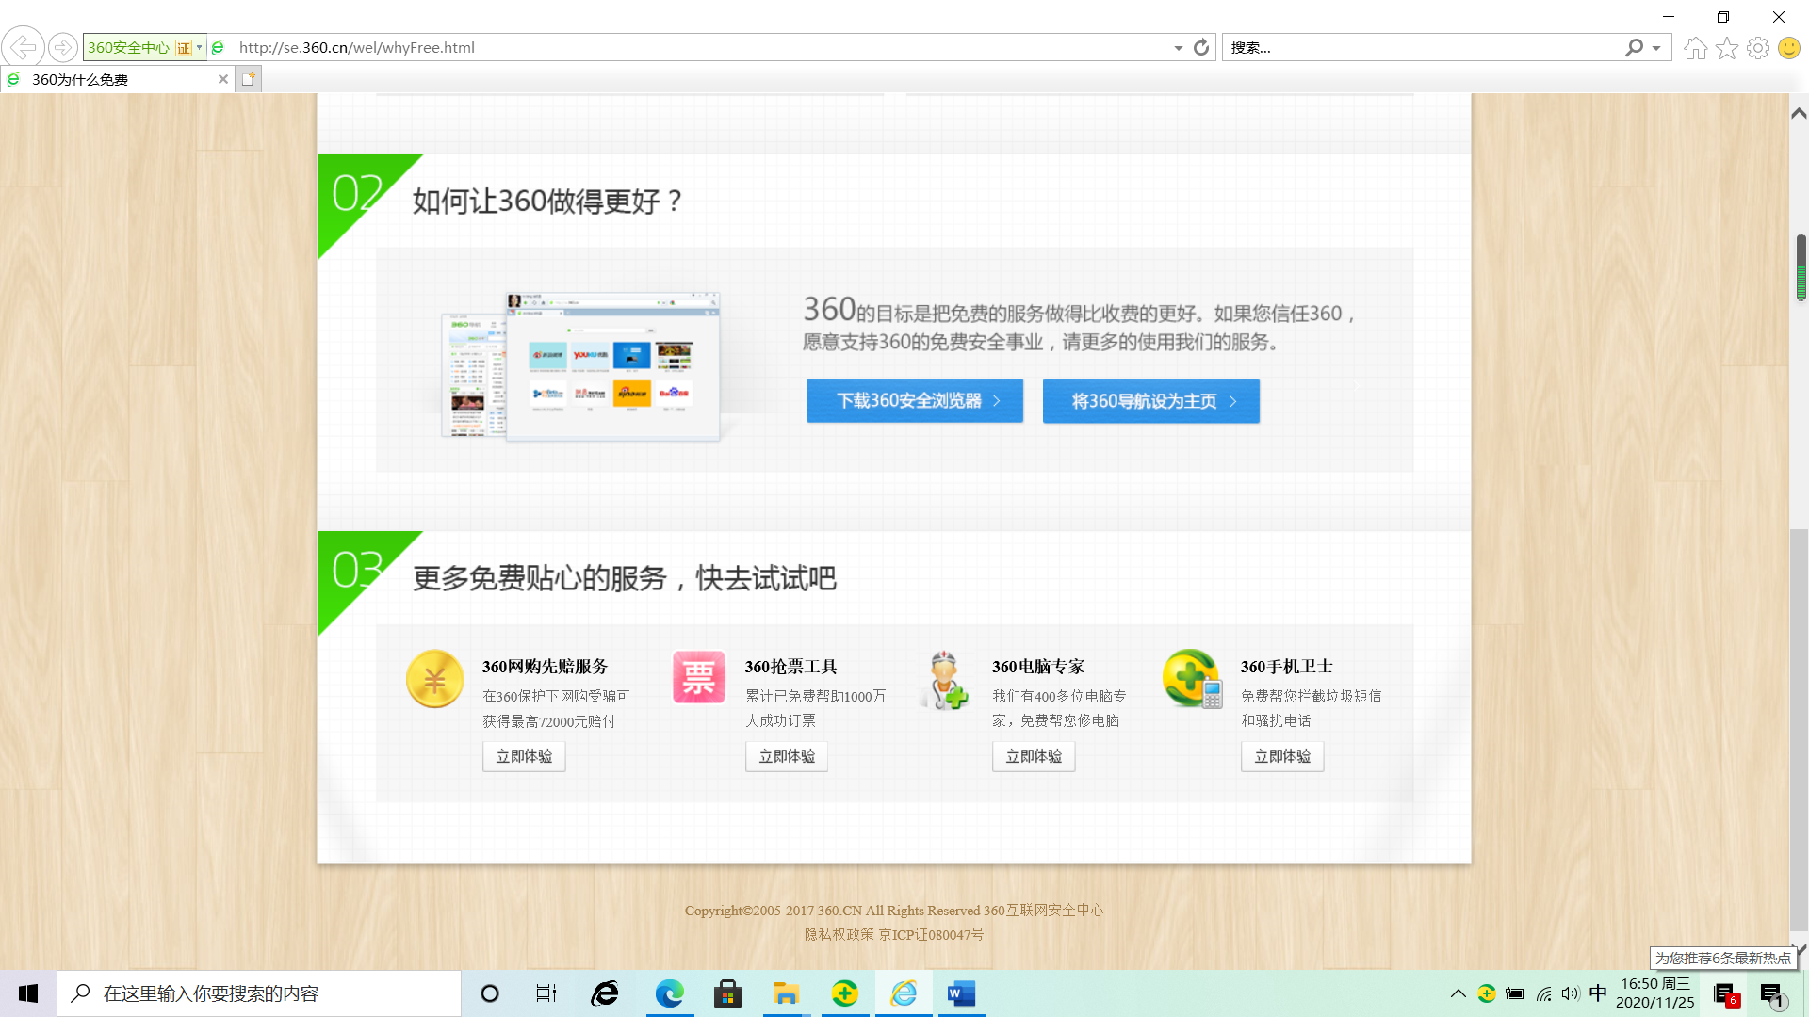The height and width of the screenshot is (1017, 1809).
Task: Click 将360导航设为主页 button
Action: 1150,401
